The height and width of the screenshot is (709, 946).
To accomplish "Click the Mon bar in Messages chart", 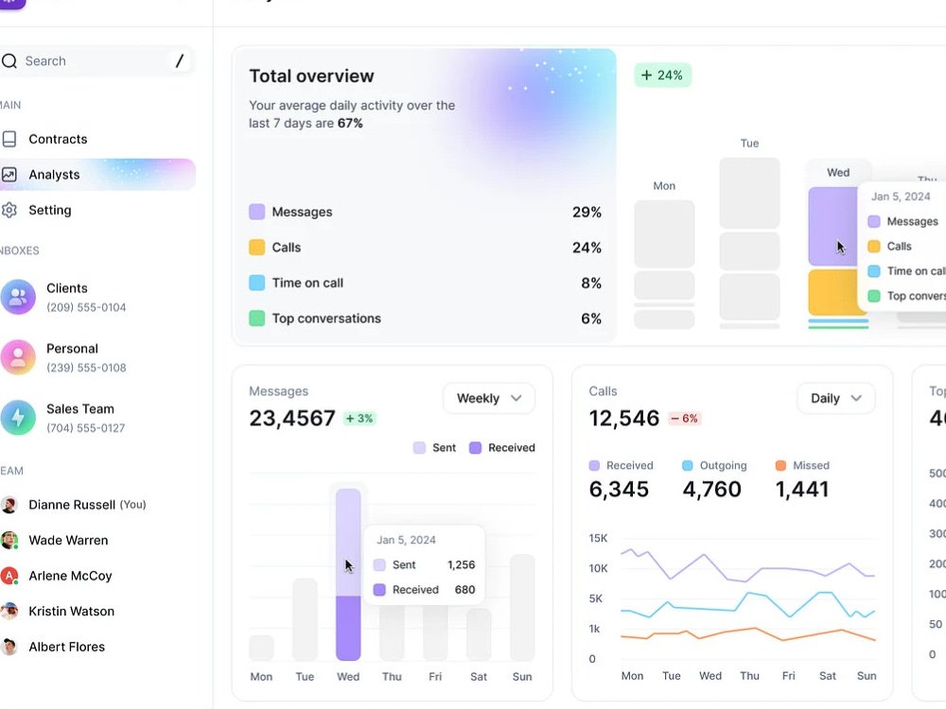I will [261, 648].
